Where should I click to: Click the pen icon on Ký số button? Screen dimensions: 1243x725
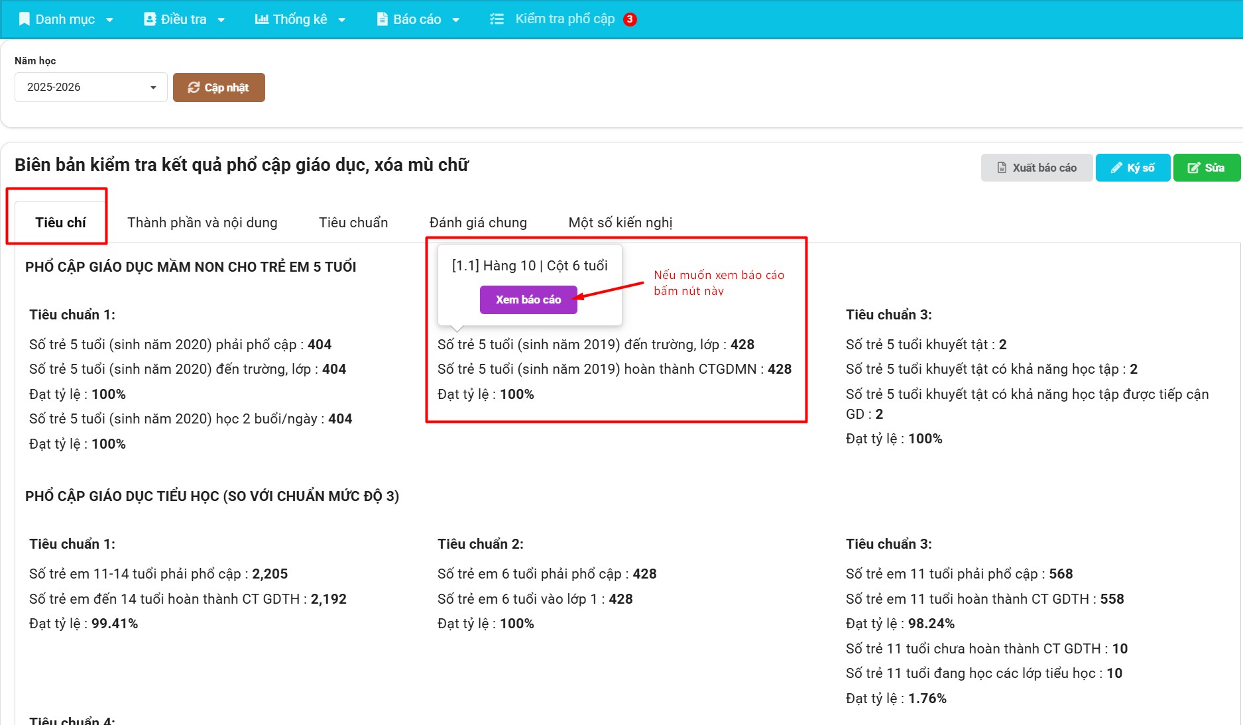(x=1117, y=168)
